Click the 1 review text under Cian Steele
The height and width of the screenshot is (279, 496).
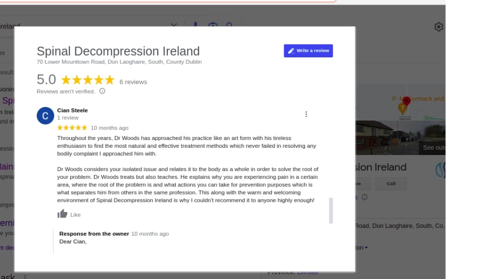68,118
